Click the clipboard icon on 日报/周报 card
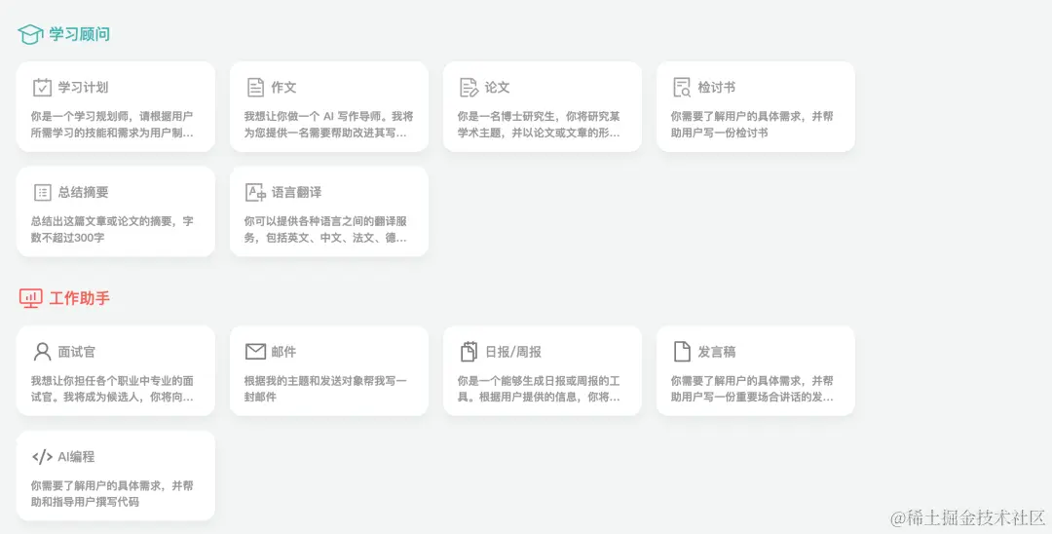 [469, 352]
